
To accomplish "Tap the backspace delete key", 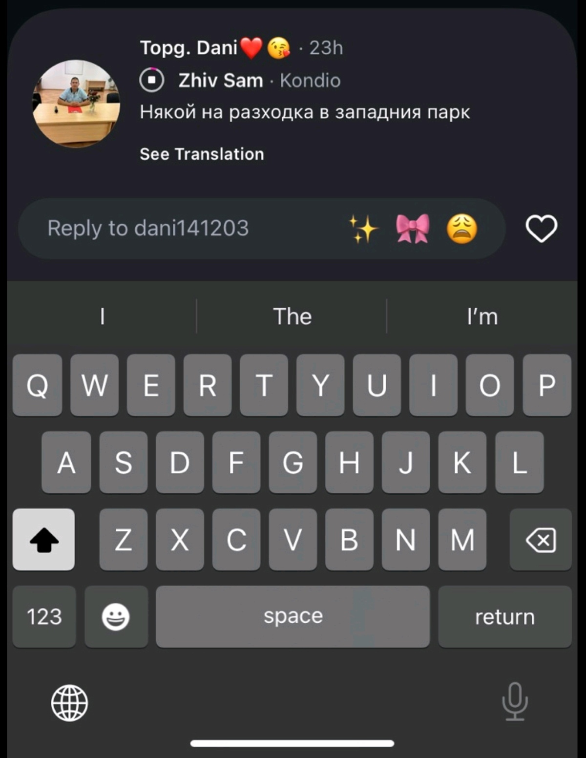I will 541,540.
